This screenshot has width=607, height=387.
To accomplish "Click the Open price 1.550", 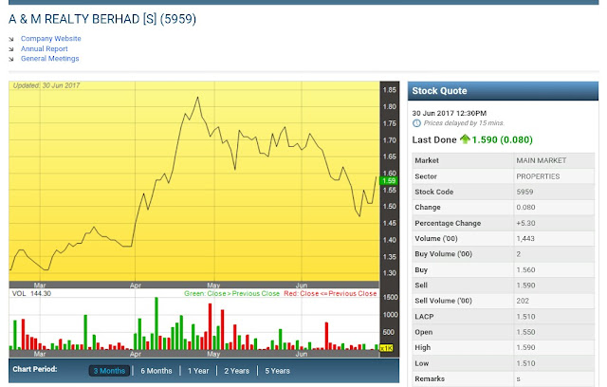I will 525,332.
